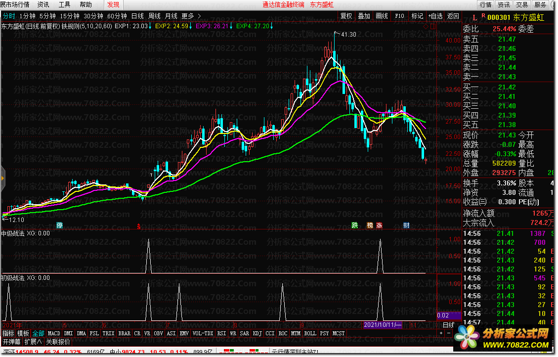Click the red 涨 event marker

[380, 225]
